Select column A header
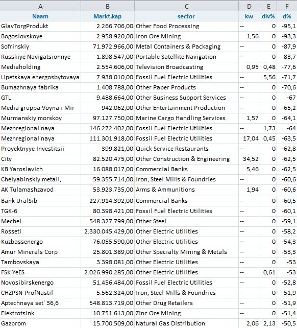This screenshot has width=297, height=328. [x=40, y=7]
